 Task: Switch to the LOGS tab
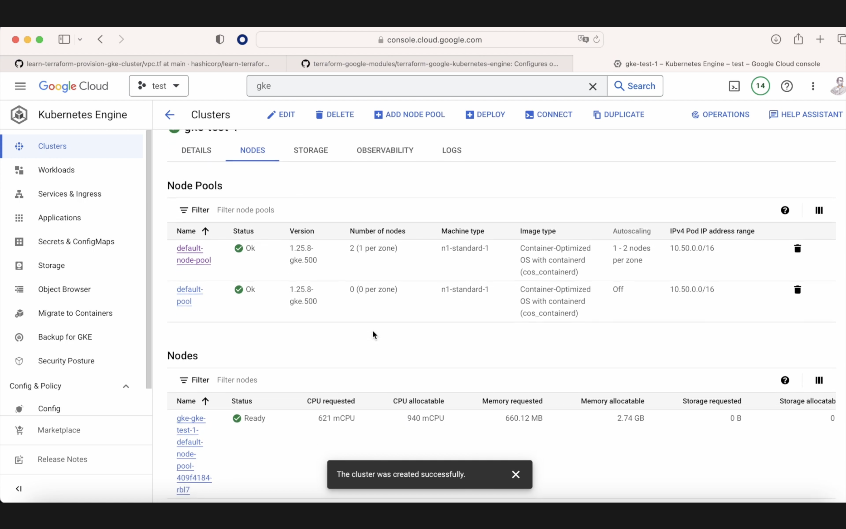pyautogui.click(x=451, y=150)
